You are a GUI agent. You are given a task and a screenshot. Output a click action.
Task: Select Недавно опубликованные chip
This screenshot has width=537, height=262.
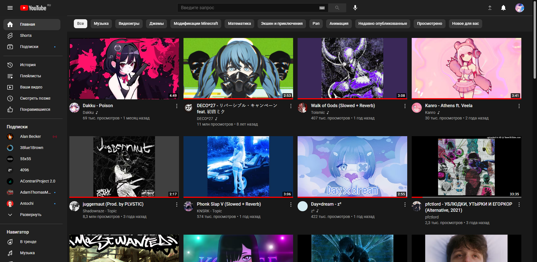pos(383,24)
